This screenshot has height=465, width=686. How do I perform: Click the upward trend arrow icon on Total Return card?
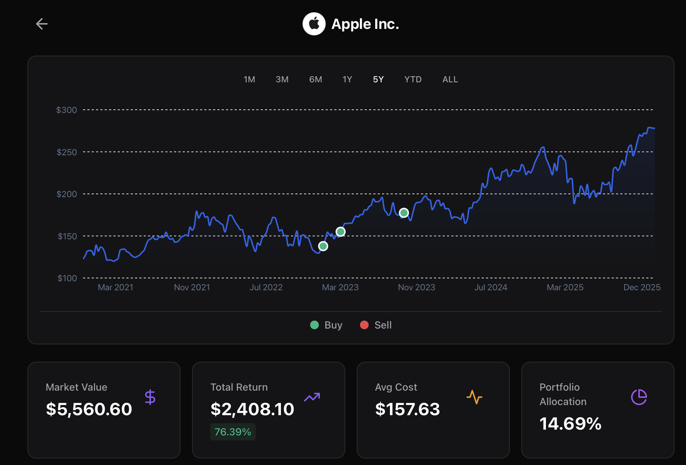[313, 396]
